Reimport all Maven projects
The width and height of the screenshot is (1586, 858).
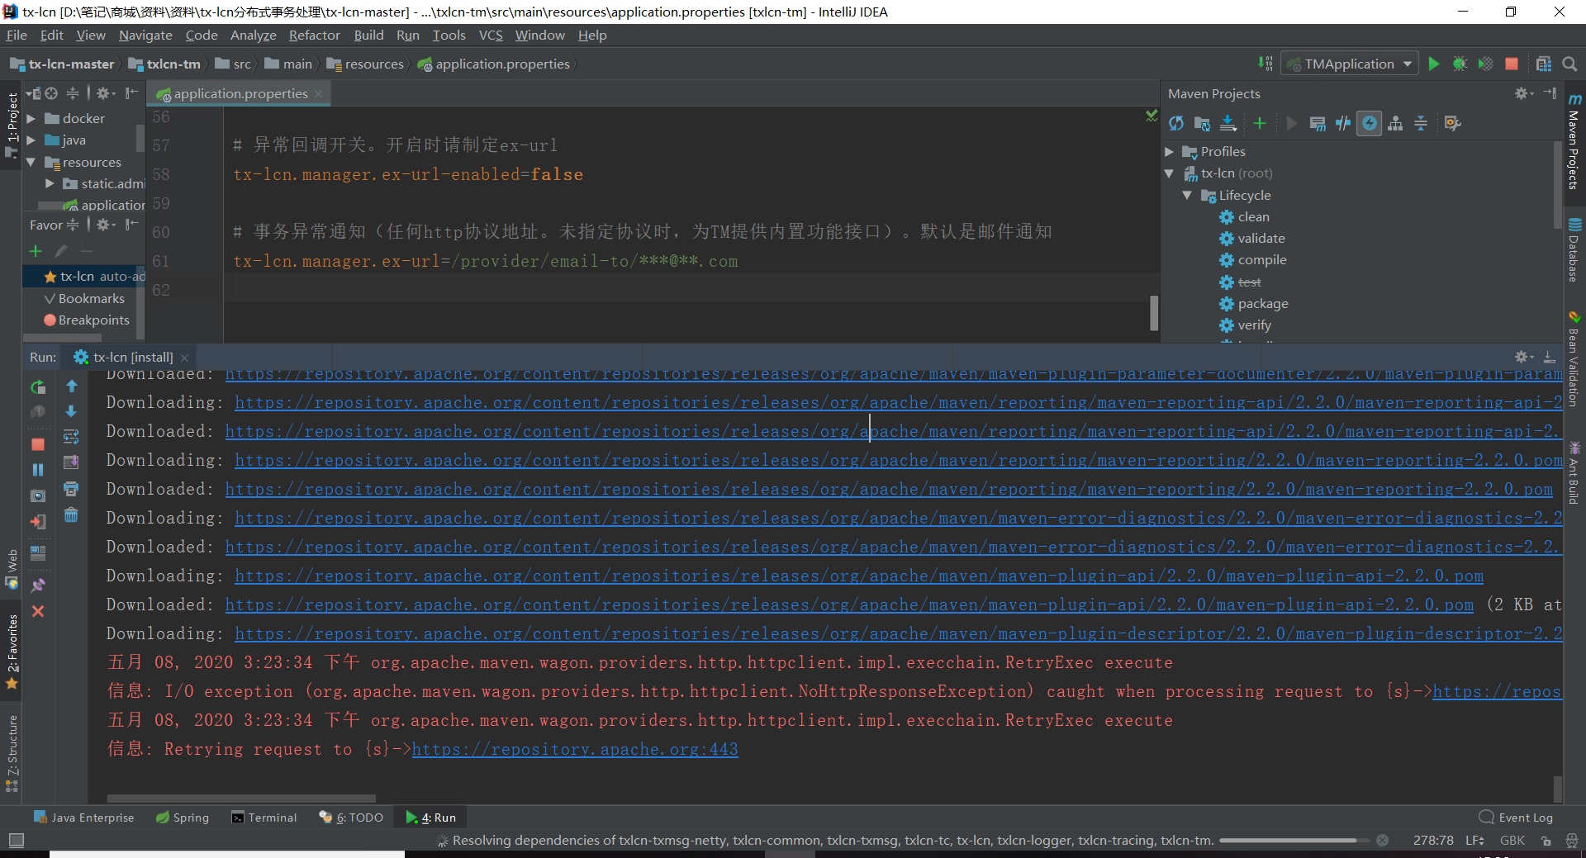coord(1176,124)
